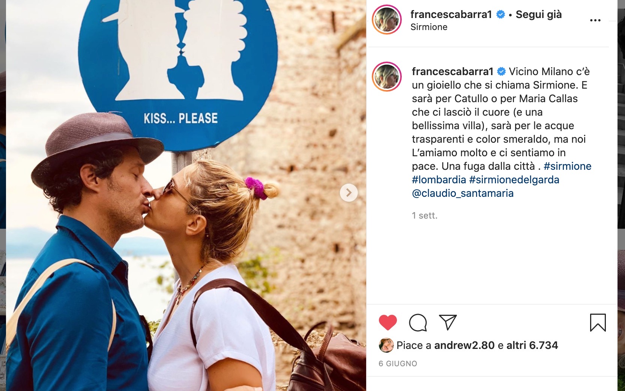Visit the @claudio_santamaria mention
Image resolution: width=625 pixels, height=391 pixels.
tap(463, 193)
